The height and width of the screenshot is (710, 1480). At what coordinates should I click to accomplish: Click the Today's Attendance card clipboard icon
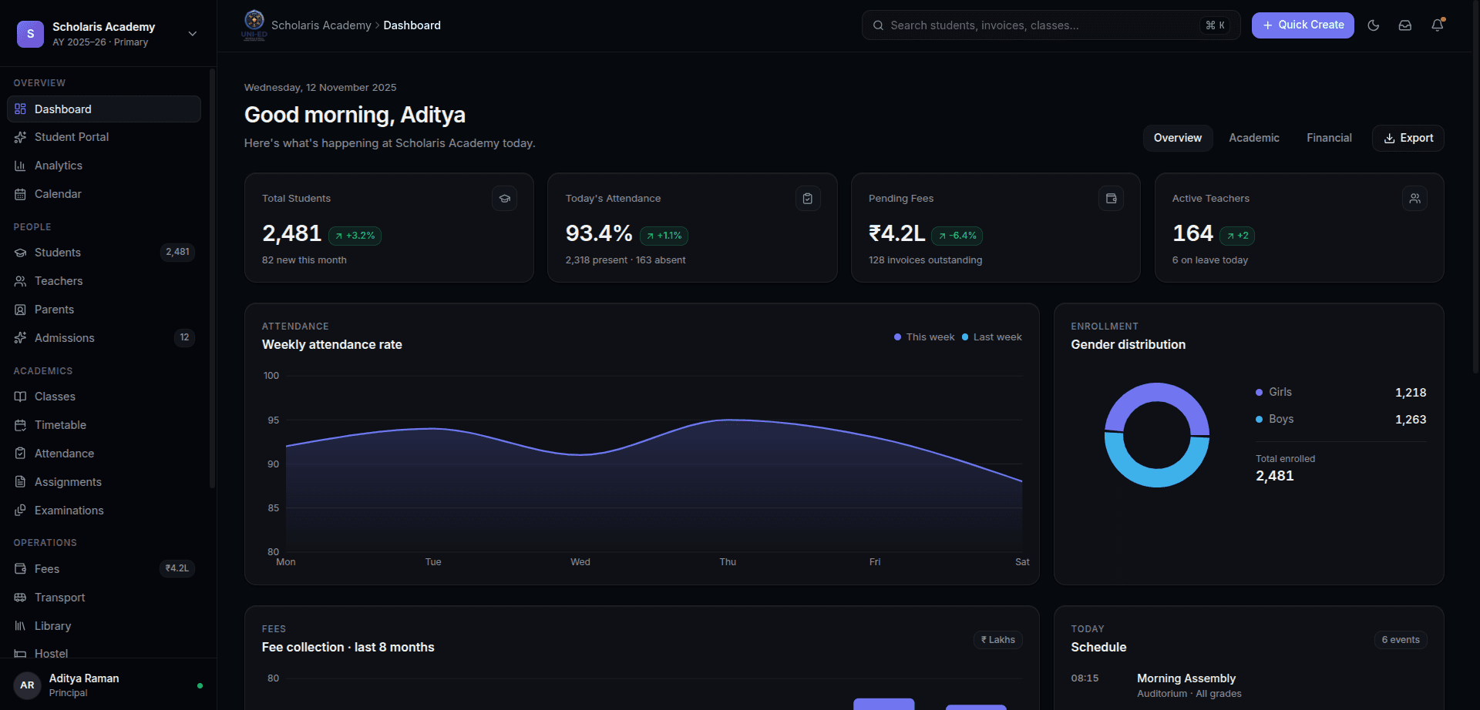pyautogui.click(x=808, y=199)
